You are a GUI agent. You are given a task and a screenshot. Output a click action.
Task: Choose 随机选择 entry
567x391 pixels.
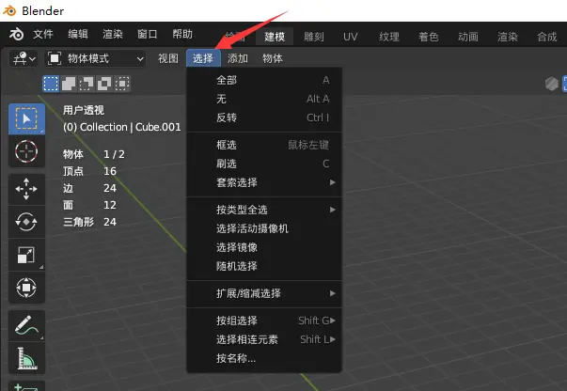point(264,266)
